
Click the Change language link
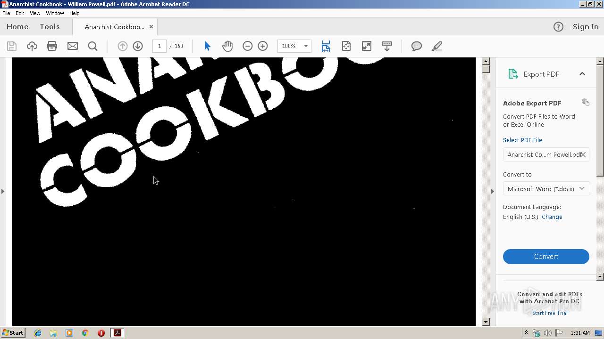pos(552,217)
